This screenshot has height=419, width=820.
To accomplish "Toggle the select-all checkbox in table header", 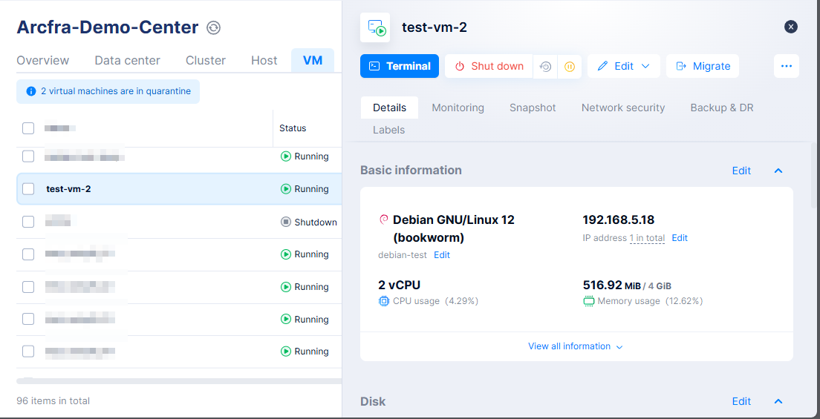I will (x=28, y=128).
